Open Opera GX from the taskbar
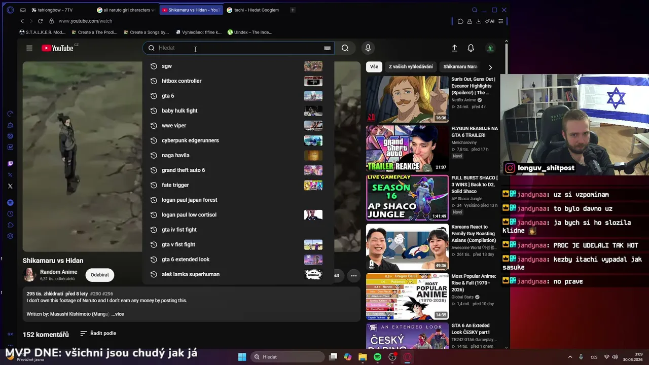Image resolution: width=649 pixels, height=365 pixels. point(407,357)
